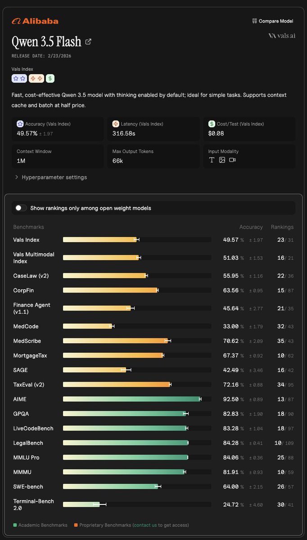Click the video modality icon under Input Modality
Screen dimensions: 307x540
coord(232,160)
